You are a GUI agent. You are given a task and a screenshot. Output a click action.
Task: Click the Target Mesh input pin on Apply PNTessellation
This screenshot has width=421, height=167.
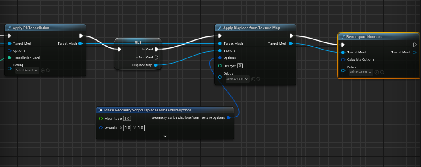click(x=9, y=44)
